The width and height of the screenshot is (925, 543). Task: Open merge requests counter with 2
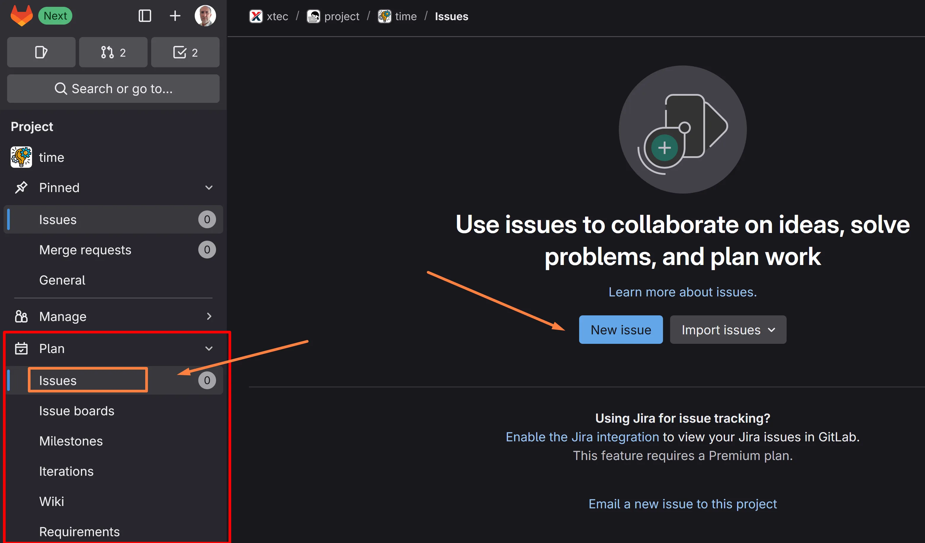[113, 52]
